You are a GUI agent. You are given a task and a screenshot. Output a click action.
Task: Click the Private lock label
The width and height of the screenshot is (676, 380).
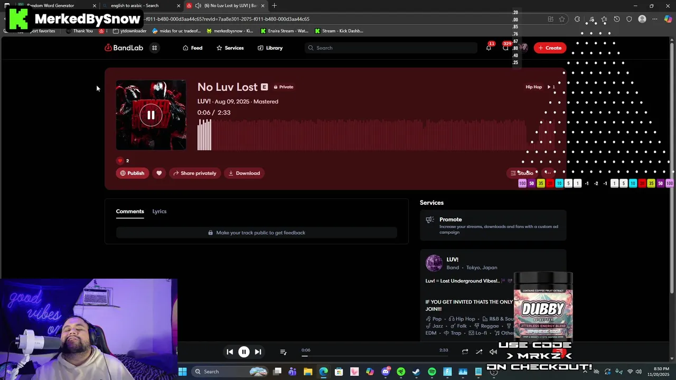284,87
